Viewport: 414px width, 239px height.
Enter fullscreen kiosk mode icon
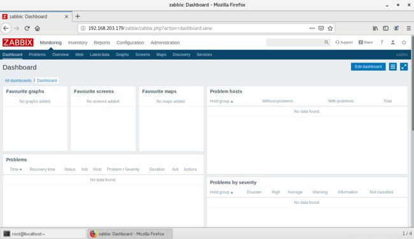tap(404, 67)
